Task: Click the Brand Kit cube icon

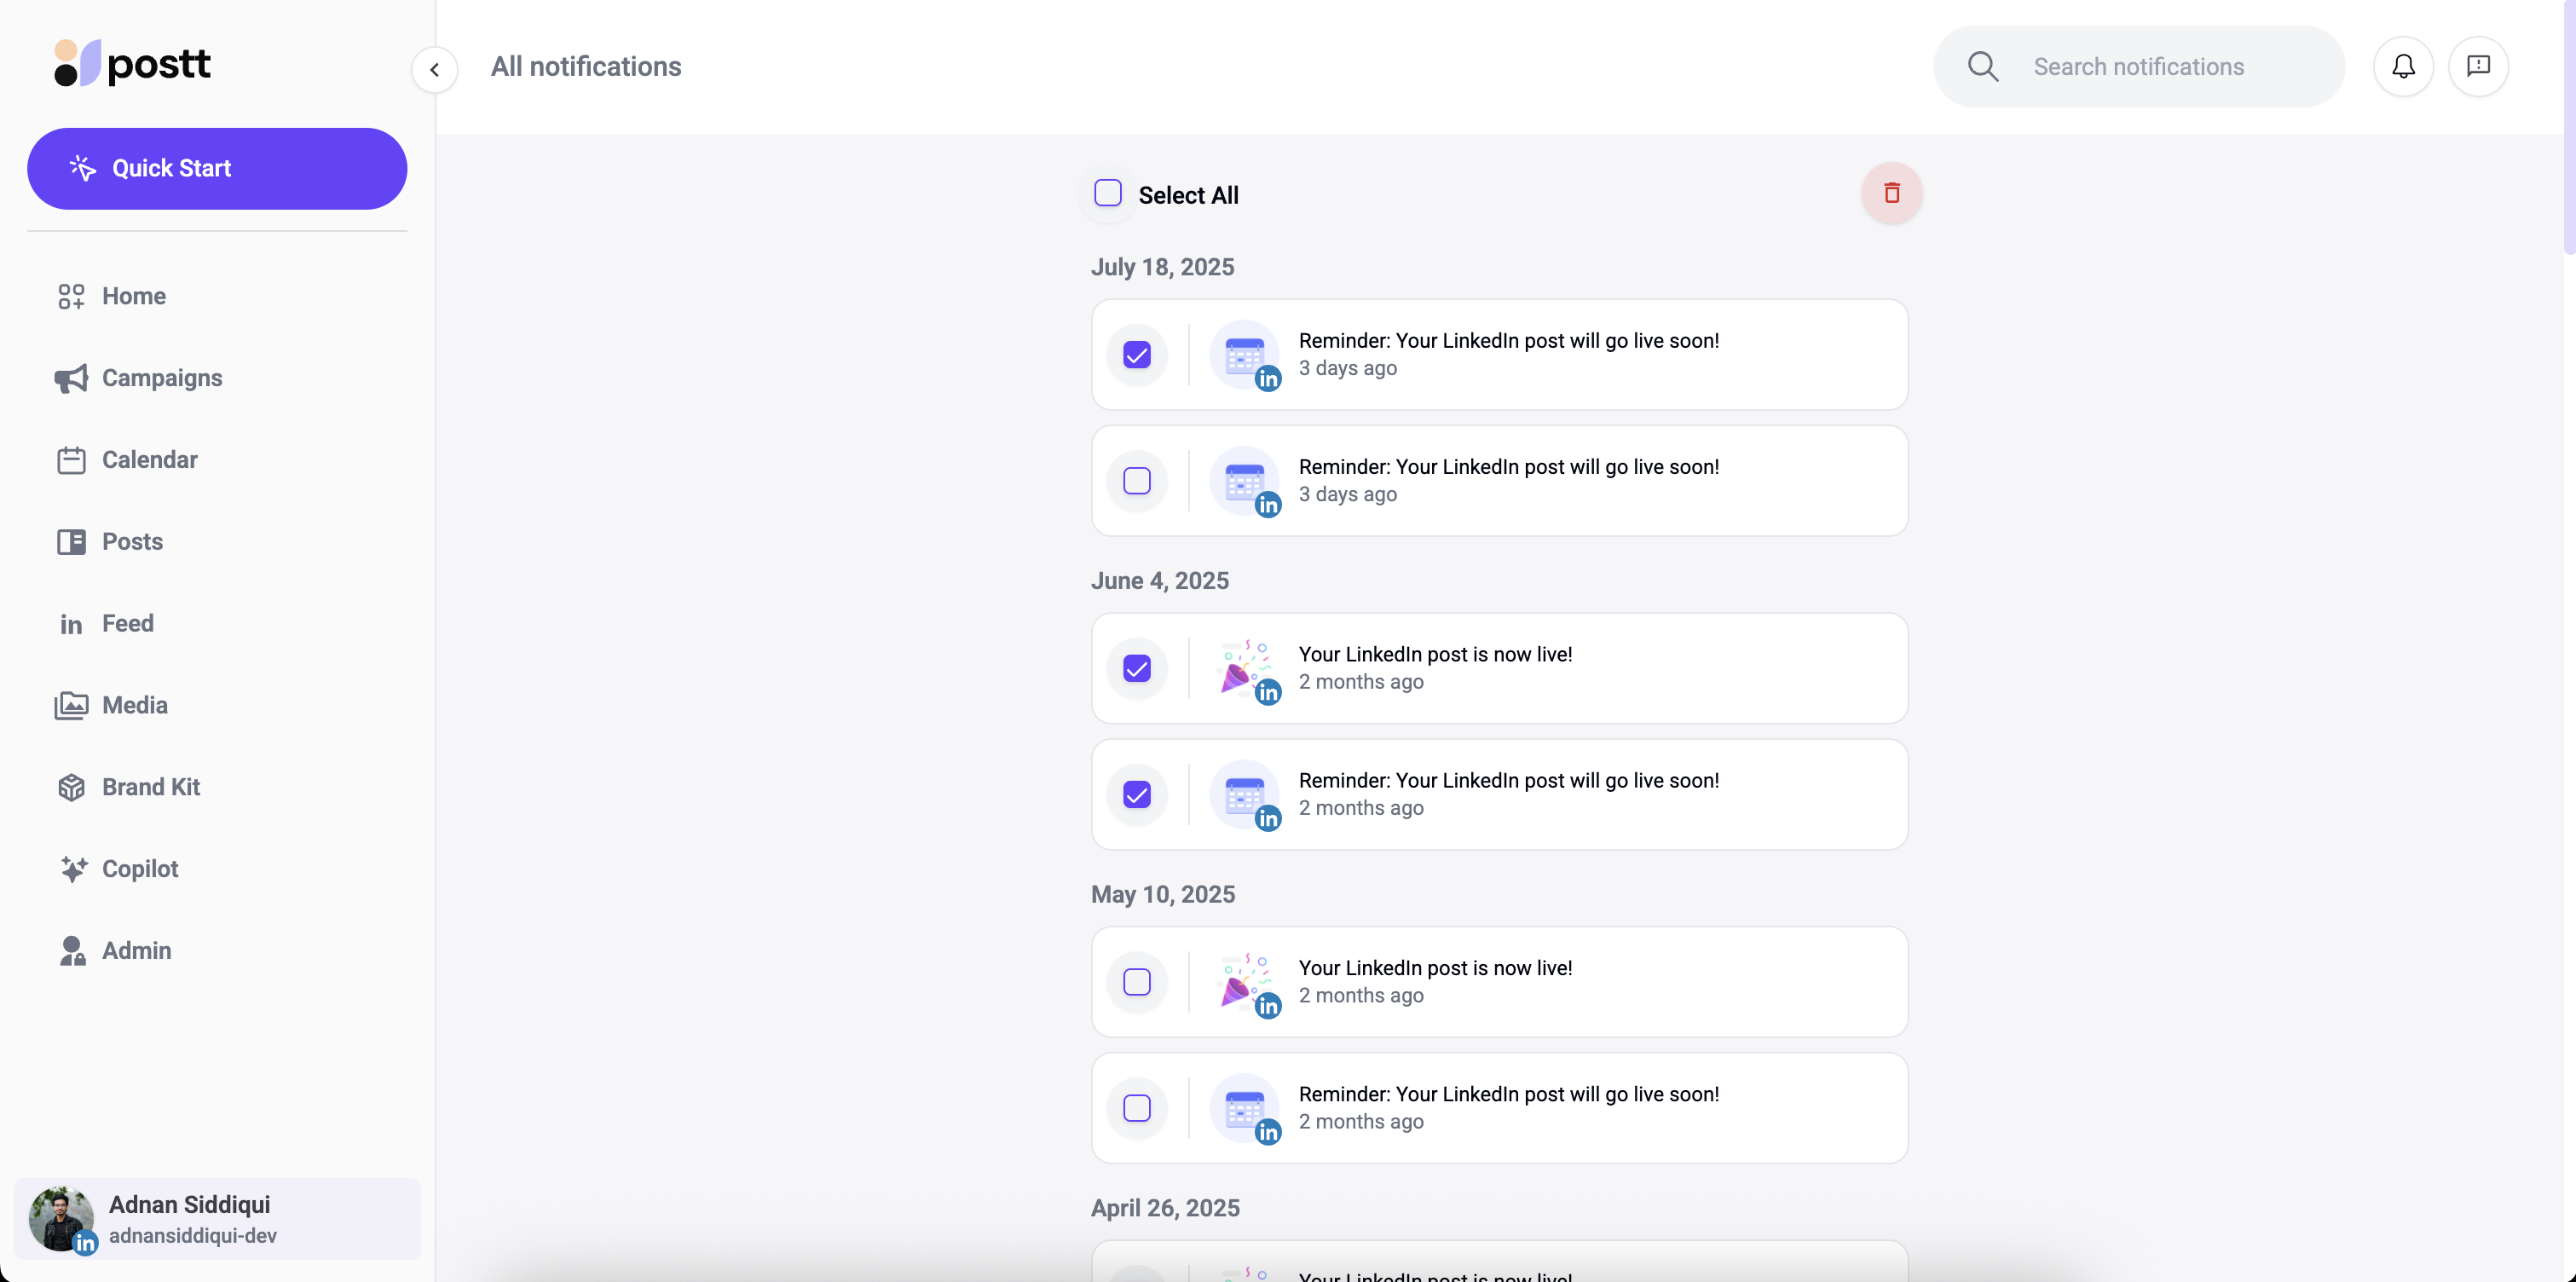Action: pyautogui.click(x=71, y=787)
